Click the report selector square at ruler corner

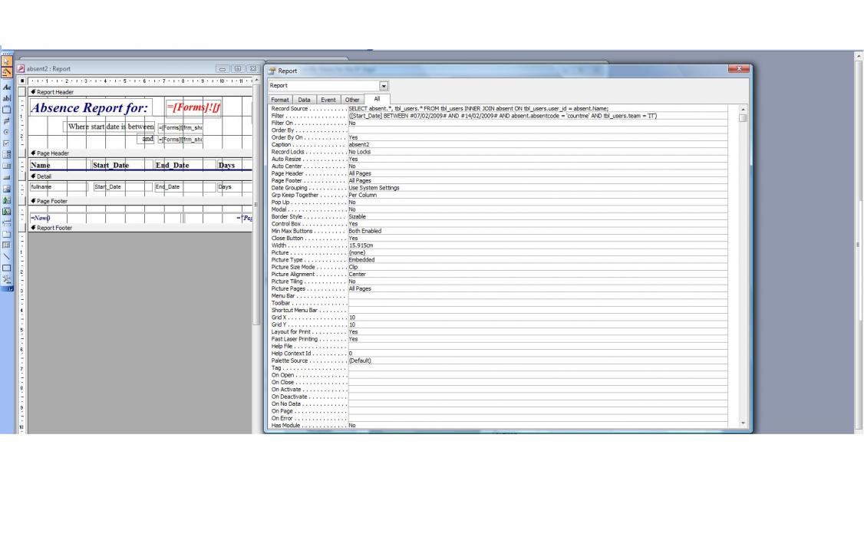(22, 81)
